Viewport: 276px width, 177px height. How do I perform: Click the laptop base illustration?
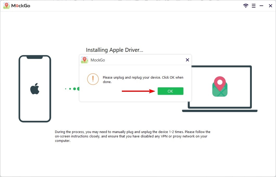[219, 111]
